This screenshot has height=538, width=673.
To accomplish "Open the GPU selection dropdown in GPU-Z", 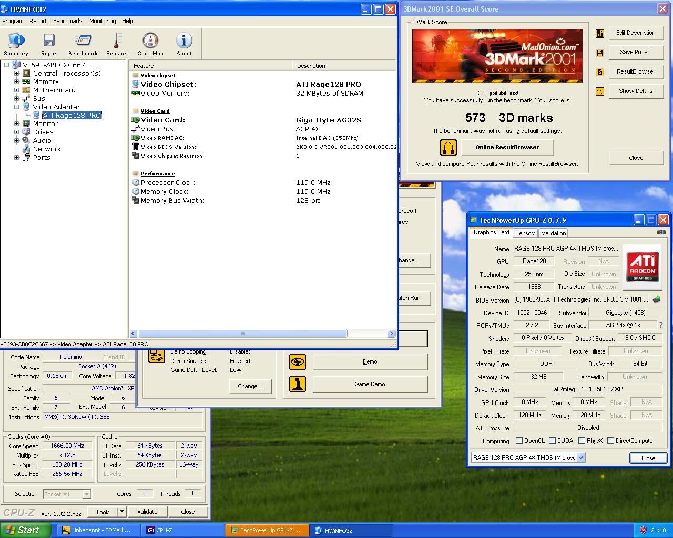I will point(580,458).
